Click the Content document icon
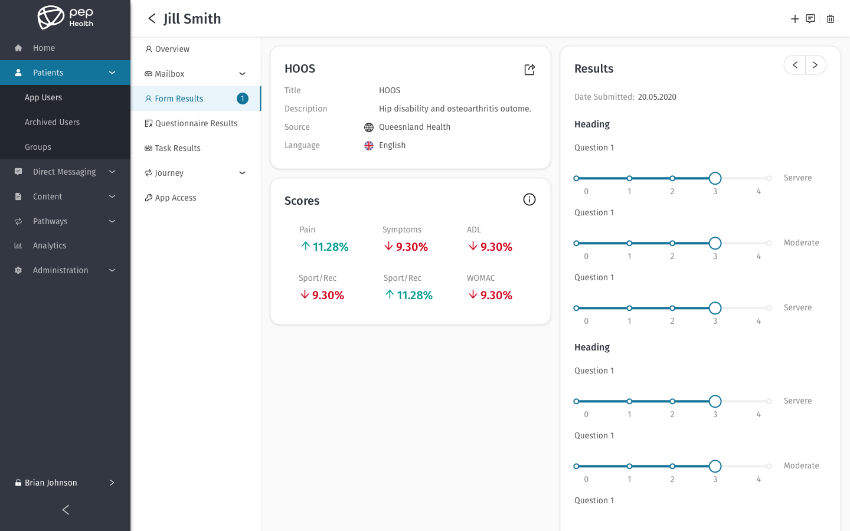 (x=18, y=196)
